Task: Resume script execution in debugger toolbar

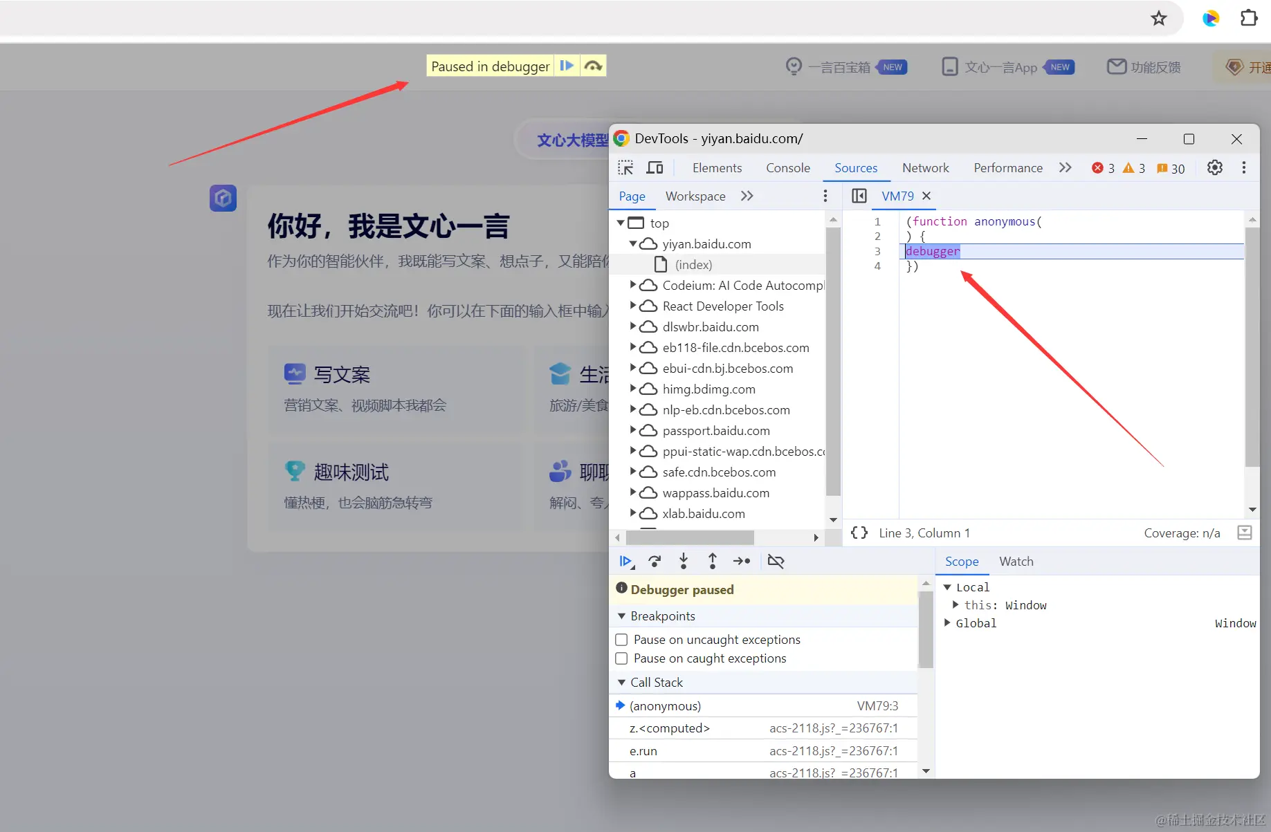Action: point(626,561)
